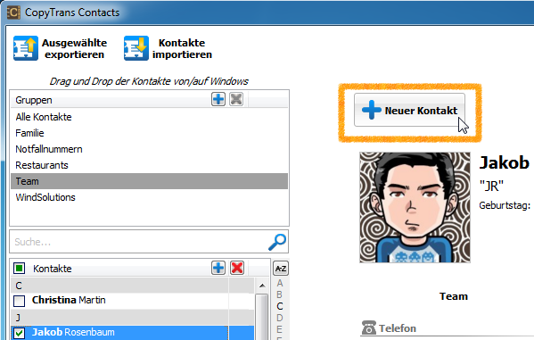Image resolution: width=534 pixels, height=340 pixels.
Task: Jump to letter E in index
Action: [x=280, y=329]
